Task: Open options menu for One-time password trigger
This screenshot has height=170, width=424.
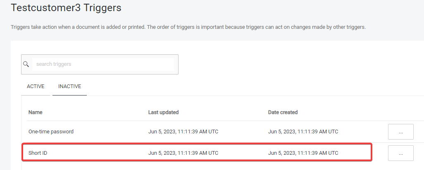Action: [x=400, y=132]
